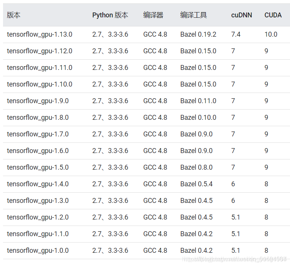Image resolution: width=290 pixels, height=266 pixels.
Task: Click Bazel 0.4.2 in the 1.0.0 row
Action: (196, 251)
